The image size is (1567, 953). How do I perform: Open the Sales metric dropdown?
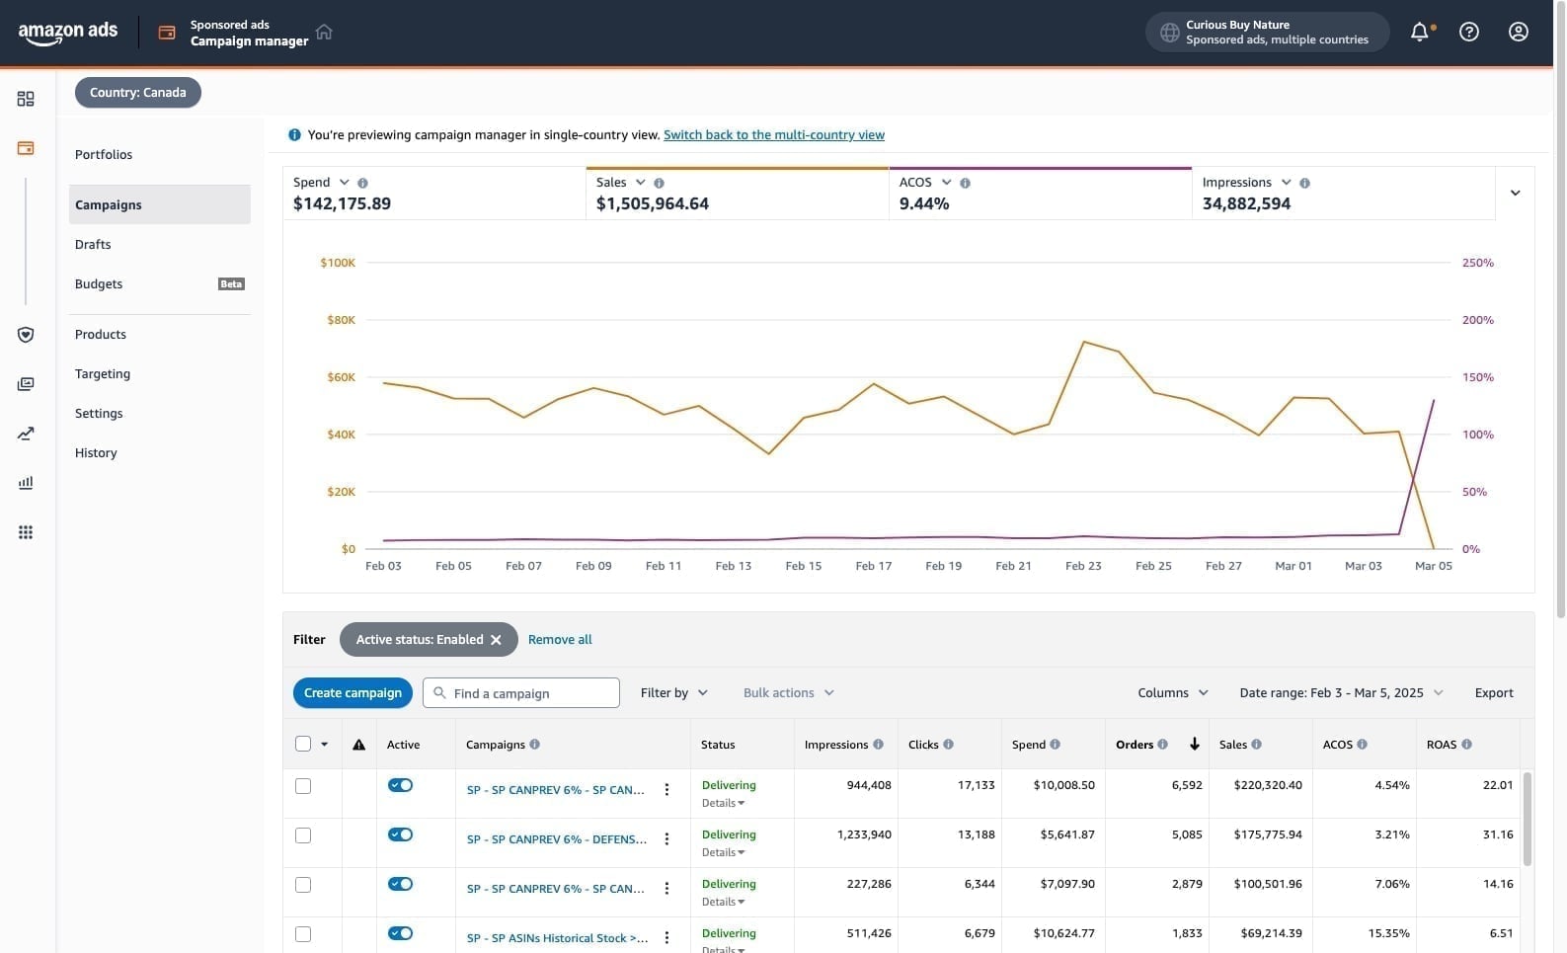[641, 183]
